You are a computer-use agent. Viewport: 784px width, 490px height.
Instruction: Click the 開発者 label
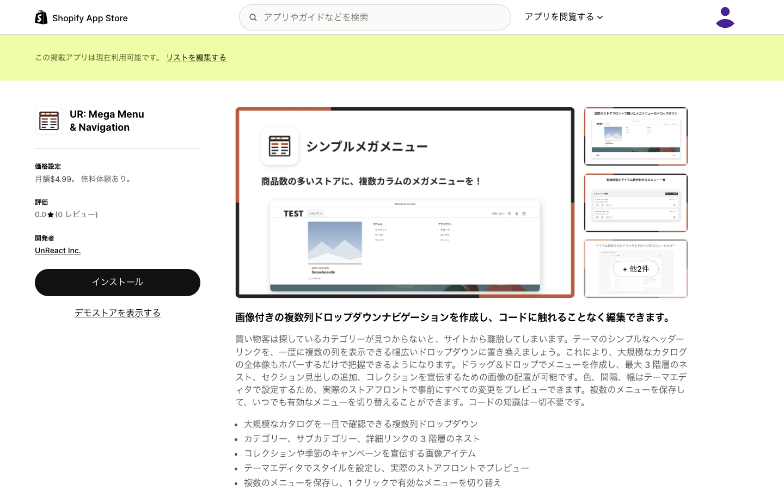[x=45, y=238]
